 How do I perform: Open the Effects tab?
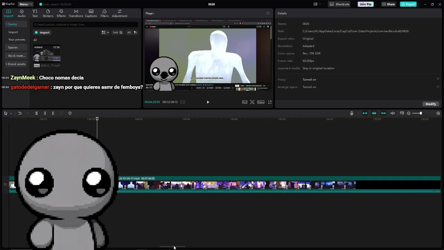tap(61, 14)
